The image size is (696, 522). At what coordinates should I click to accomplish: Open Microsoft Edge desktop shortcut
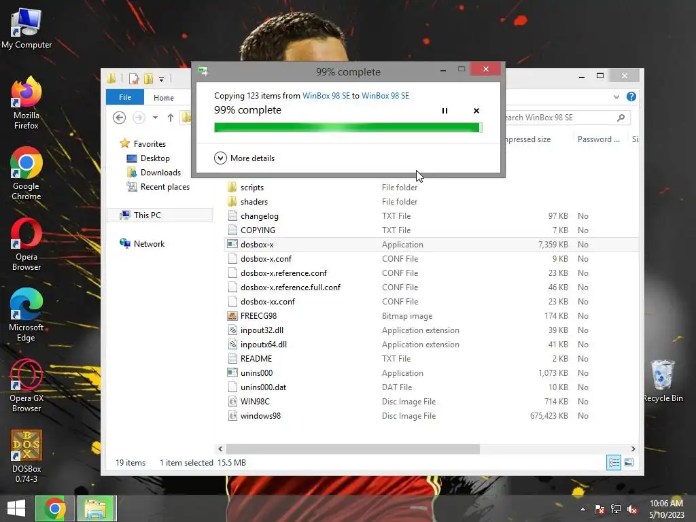27,315
